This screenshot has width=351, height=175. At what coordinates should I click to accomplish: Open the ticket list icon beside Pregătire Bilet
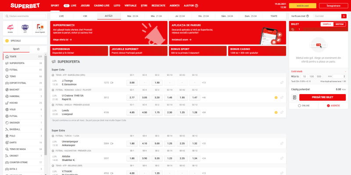coord(294,97)
